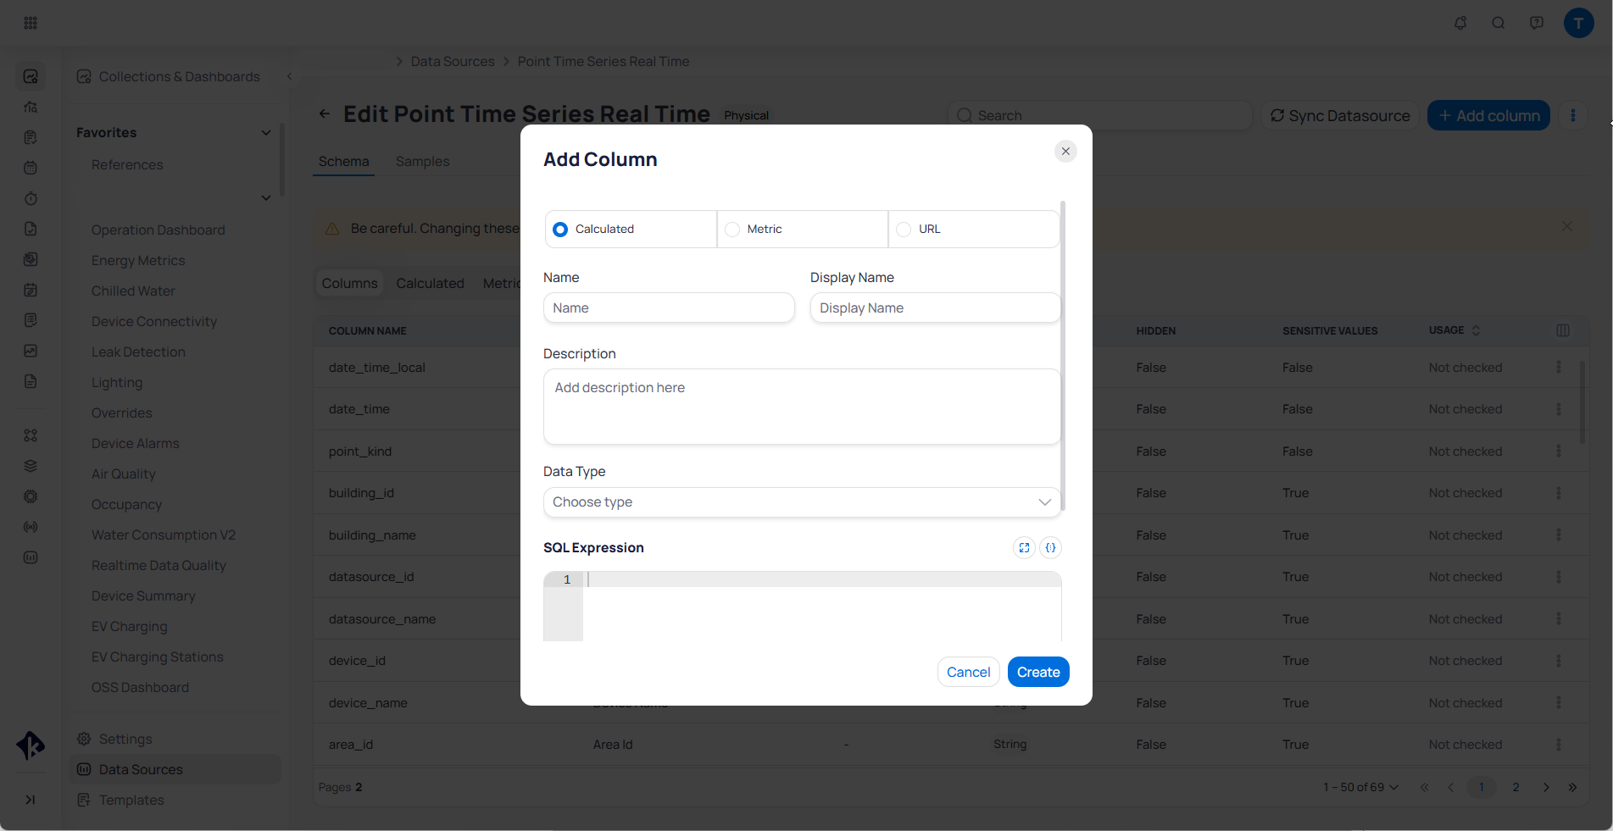1613x831 pixels.
Task: Collapse the Favorites section
Action: (266, 133)
